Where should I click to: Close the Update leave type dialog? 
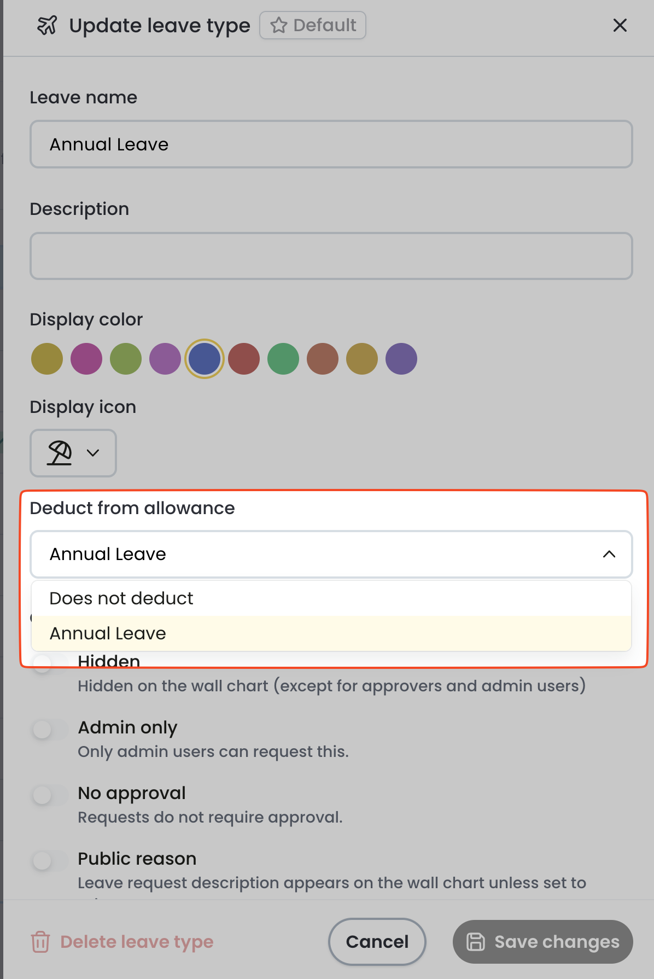[620, 25]
